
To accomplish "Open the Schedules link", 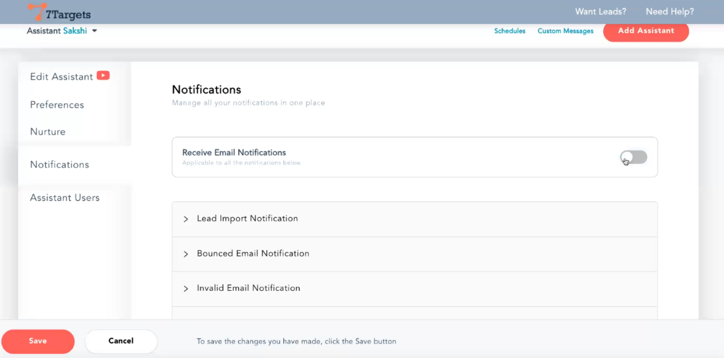I will 509,31.
